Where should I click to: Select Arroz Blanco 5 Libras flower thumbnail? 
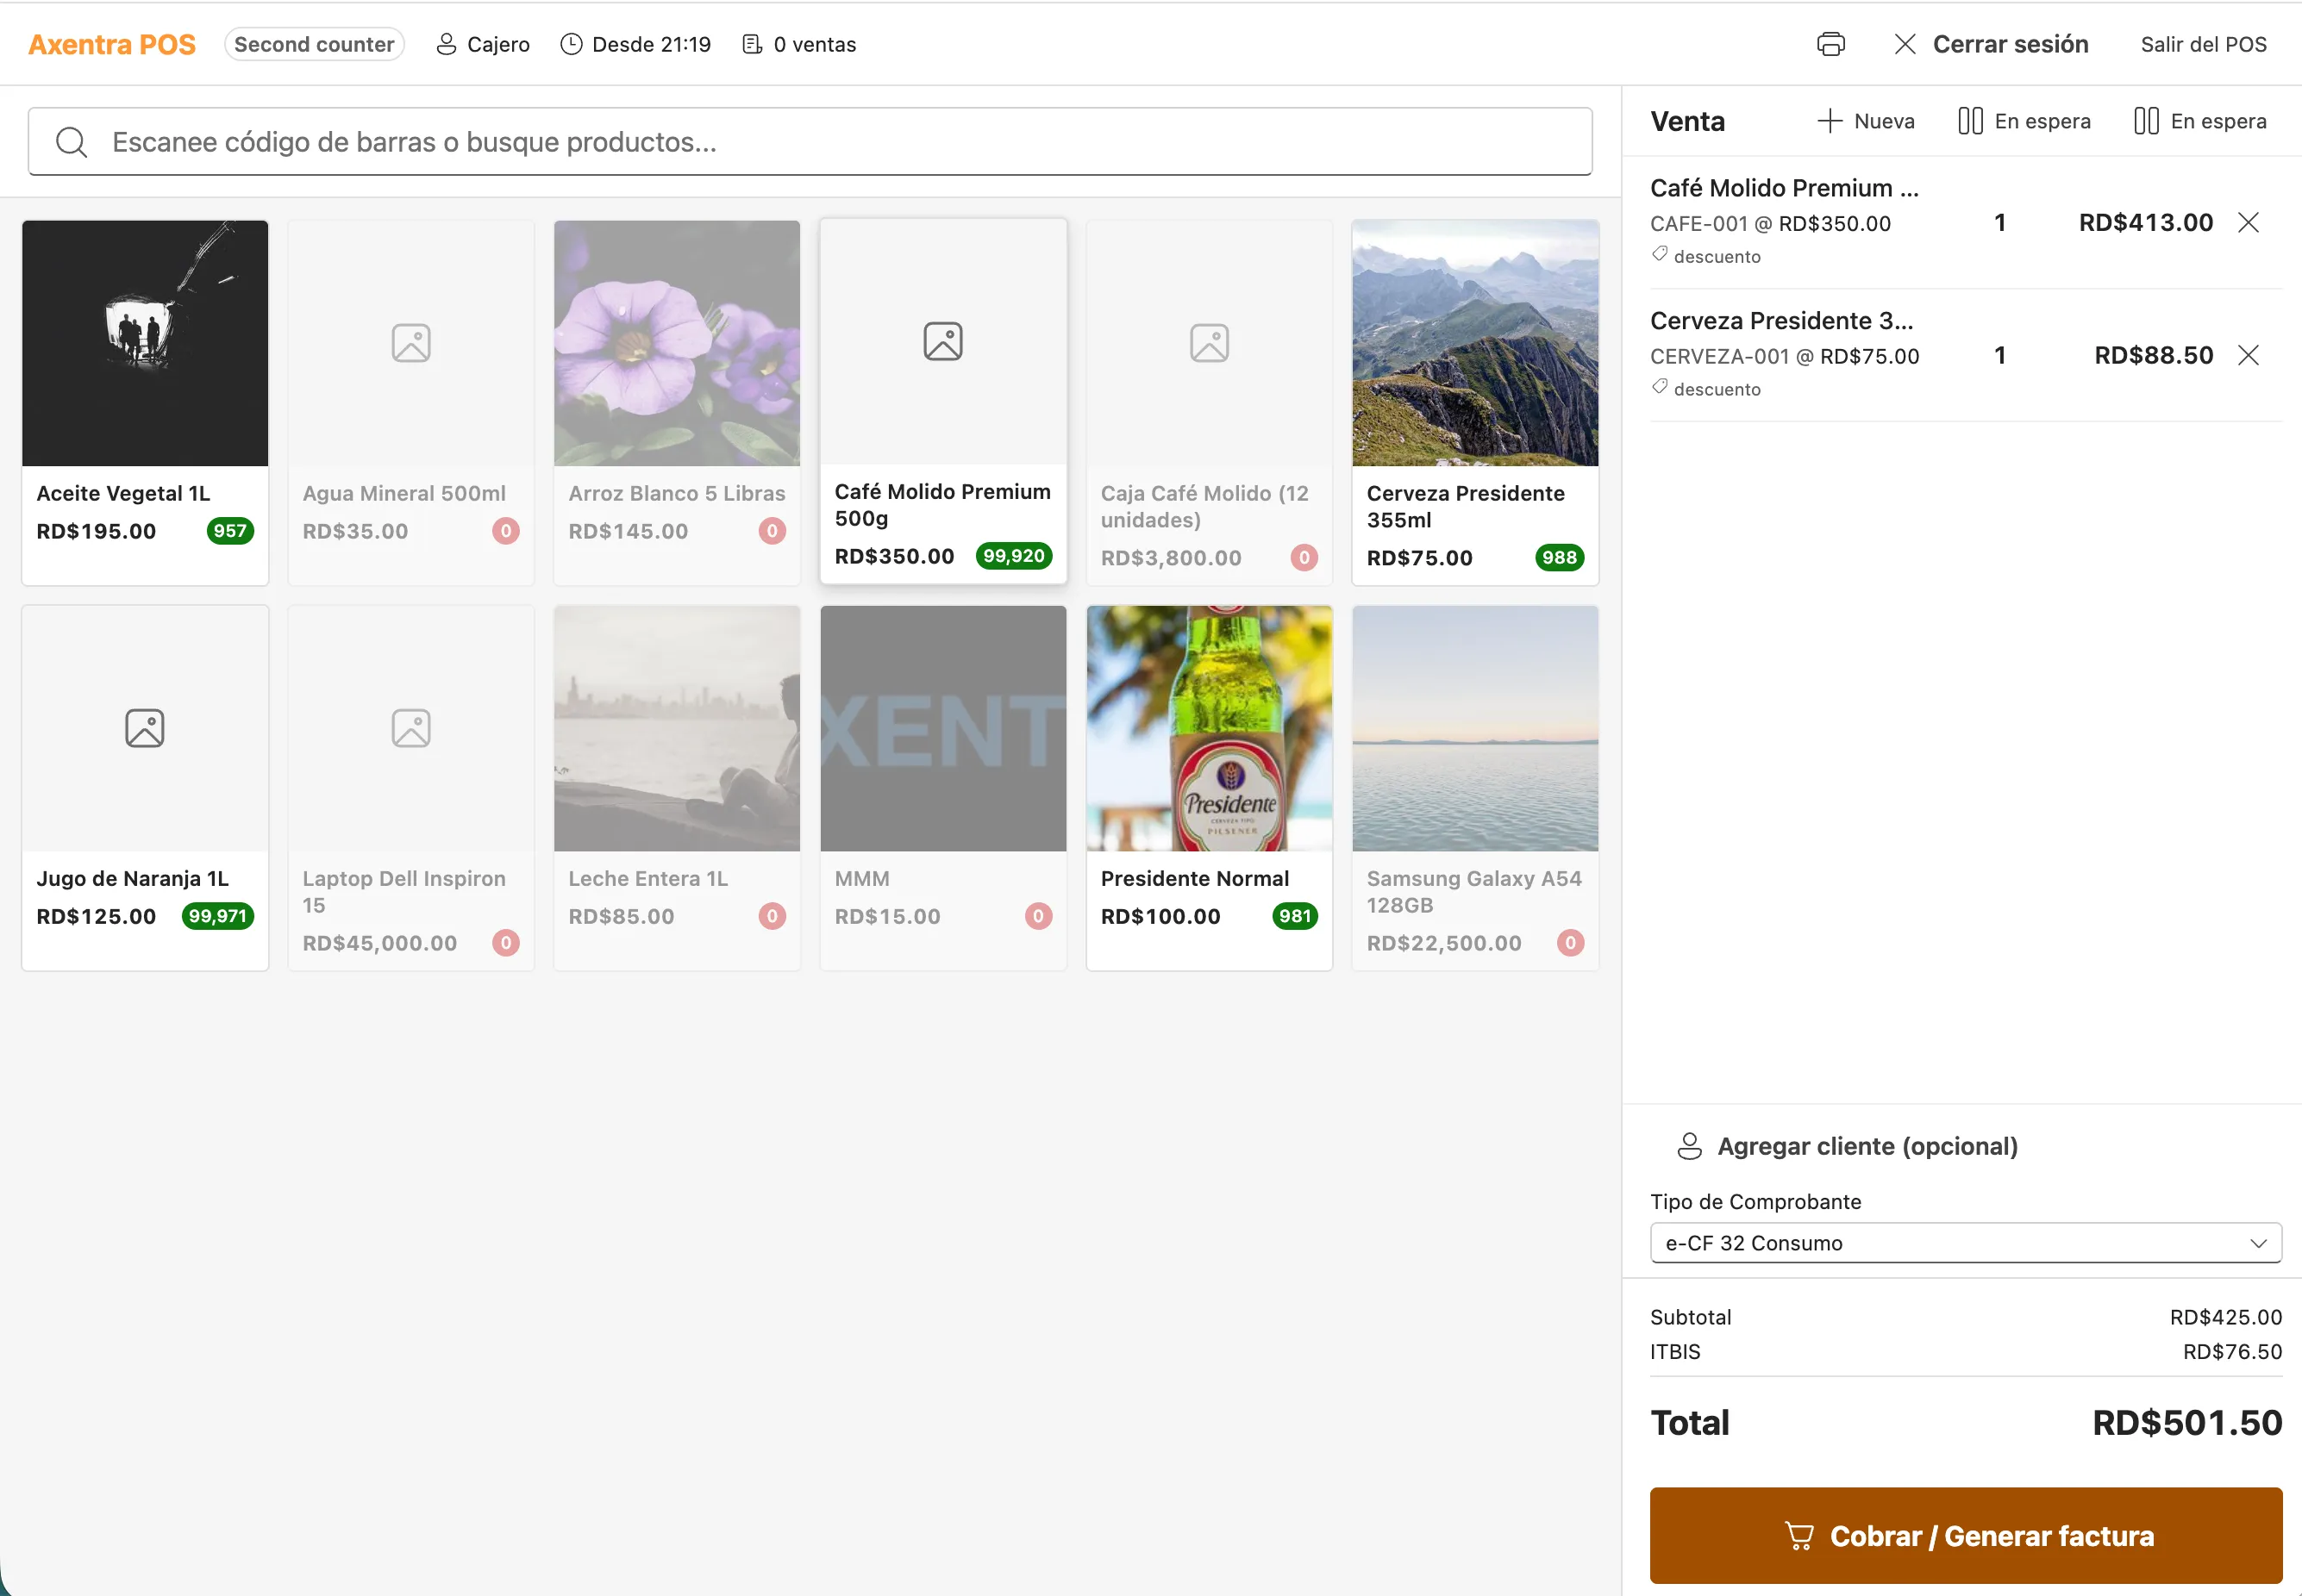click(678, 343)
